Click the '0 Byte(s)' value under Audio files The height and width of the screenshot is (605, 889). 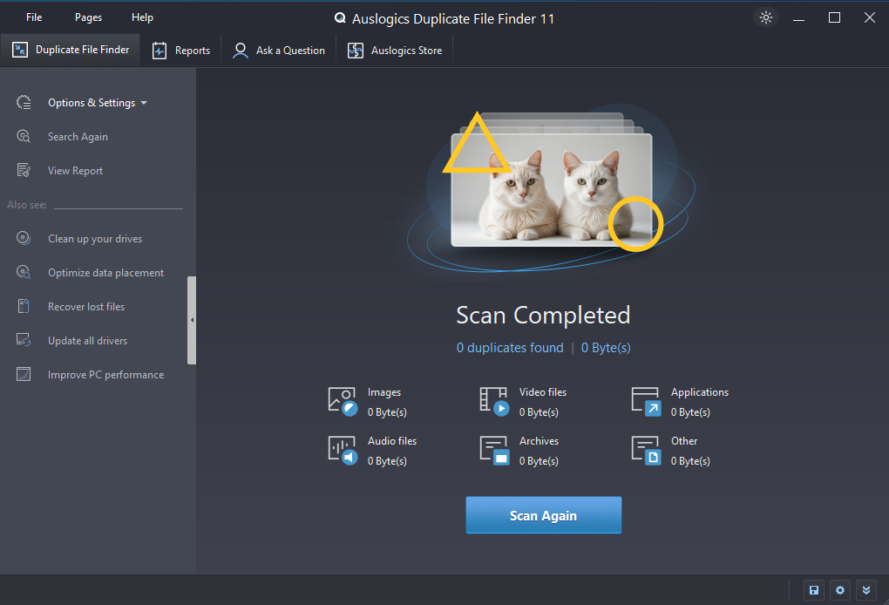(387, 461)
